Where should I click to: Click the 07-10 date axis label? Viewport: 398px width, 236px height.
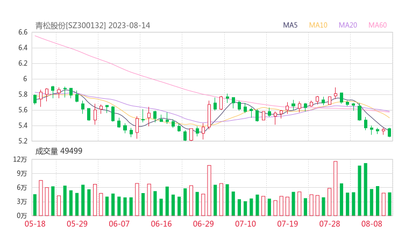[245, 224]
